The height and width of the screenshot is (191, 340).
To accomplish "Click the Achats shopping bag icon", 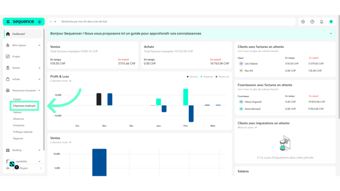I will point(8,79).
